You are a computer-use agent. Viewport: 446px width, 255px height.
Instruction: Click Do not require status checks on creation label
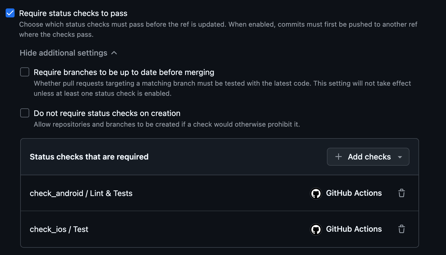point(107,113)
